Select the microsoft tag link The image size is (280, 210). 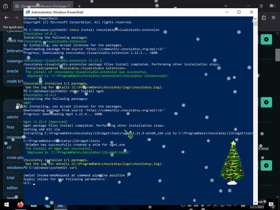pyautogui.click(x=15, y=137)
